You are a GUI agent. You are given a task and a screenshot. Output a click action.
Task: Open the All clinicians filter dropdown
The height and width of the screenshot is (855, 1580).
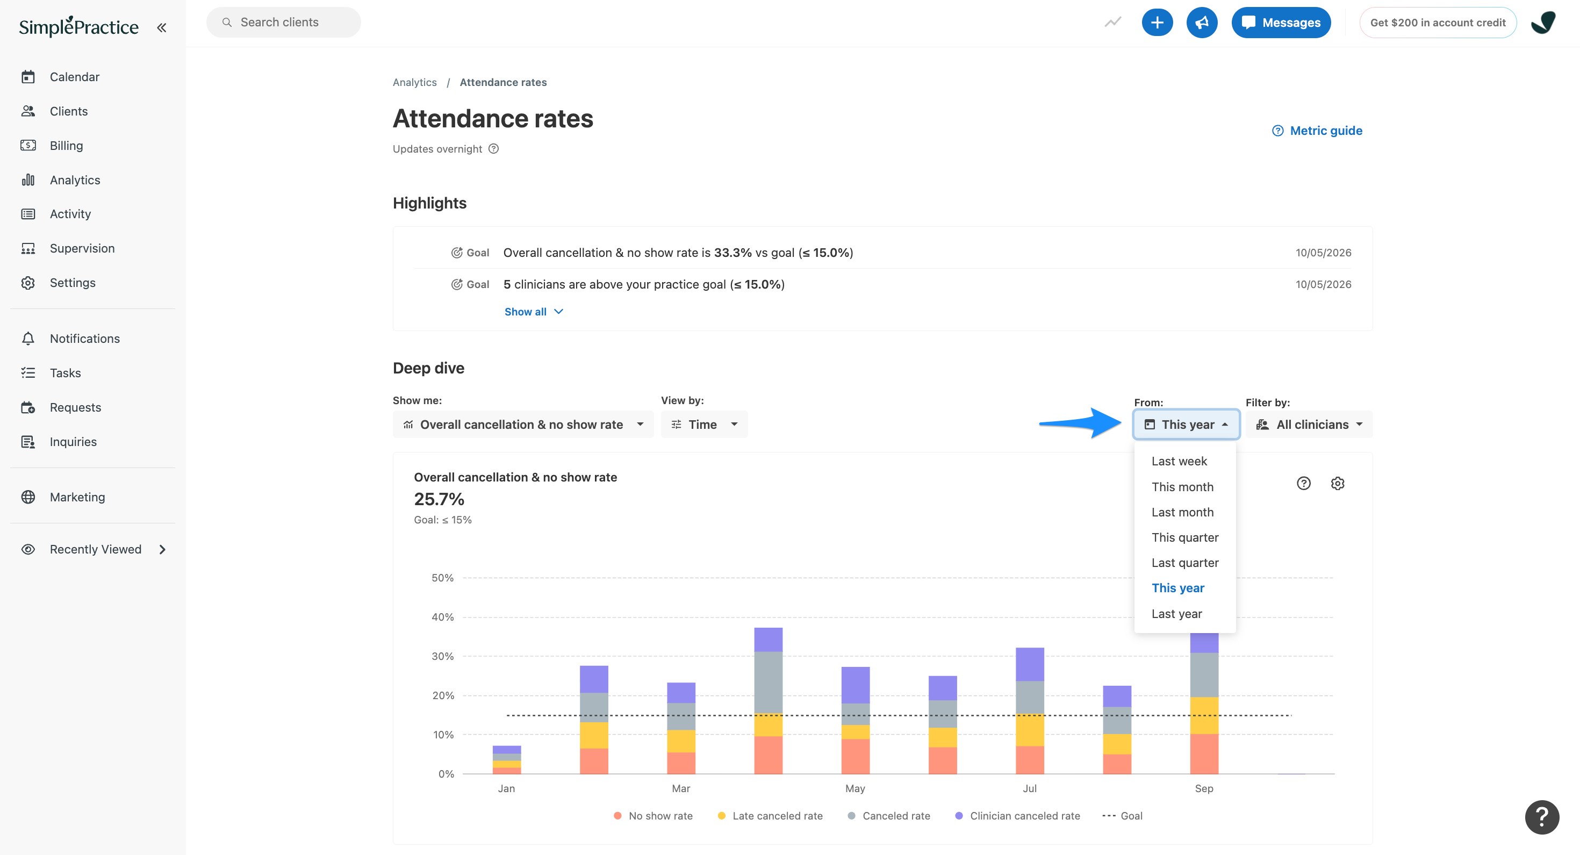[x=1309, y=425]
